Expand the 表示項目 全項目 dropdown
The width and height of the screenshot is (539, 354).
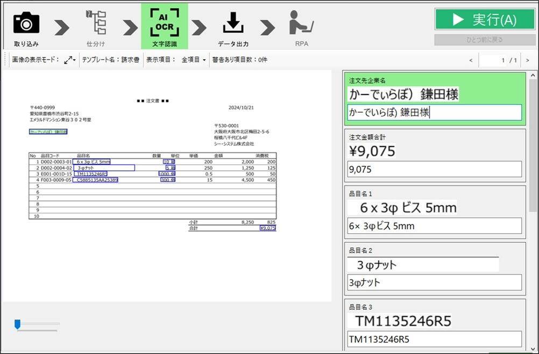[194, 60]
